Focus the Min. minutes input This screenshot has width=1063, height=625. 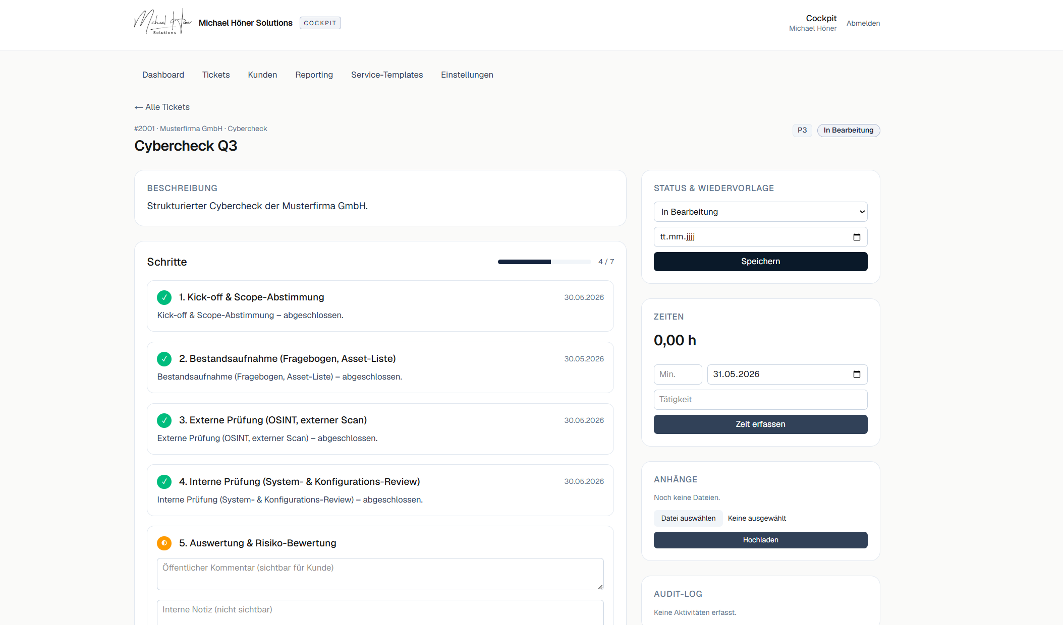[x=678, y=374]
